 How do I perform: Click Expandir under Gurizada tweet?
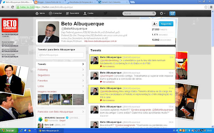[x=104, y=116]
